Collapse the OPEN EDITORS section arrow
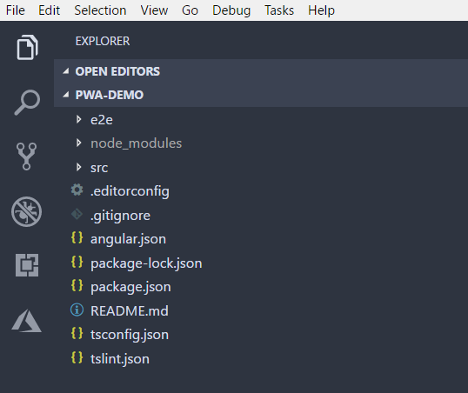The image size is (468, 393). pos(66,71)
